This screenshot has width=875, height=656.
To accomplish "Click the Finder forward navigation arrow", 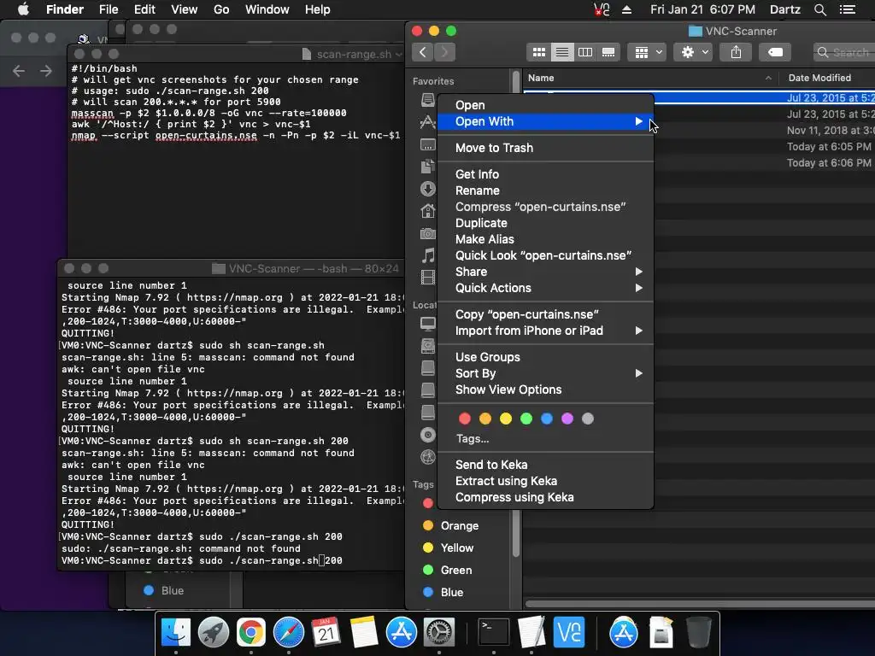I will 444,52.
